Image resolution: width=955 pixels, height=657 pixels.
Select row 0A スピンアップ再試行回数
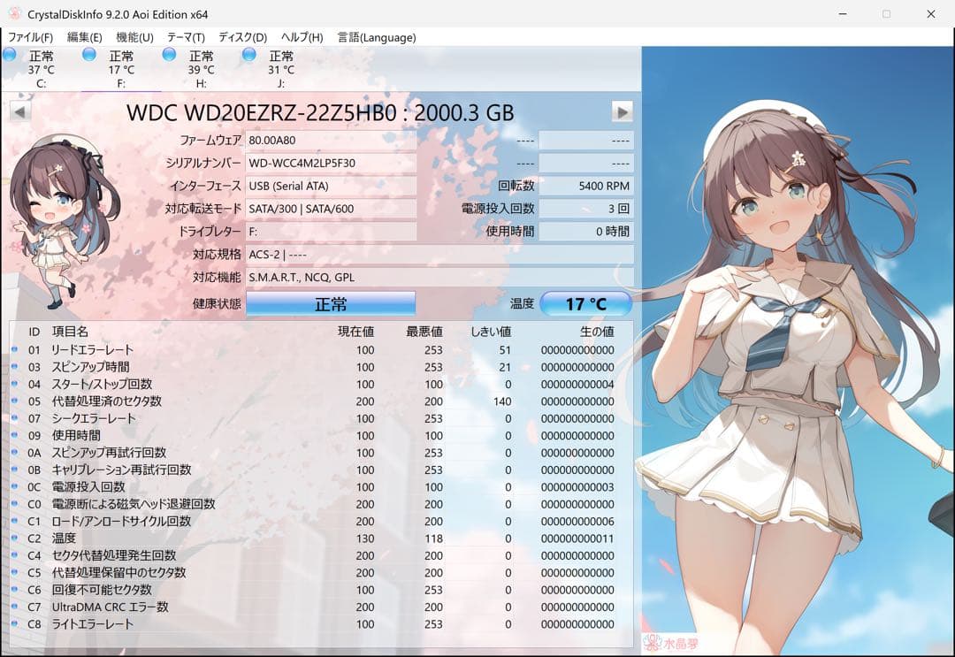[321, 453]
